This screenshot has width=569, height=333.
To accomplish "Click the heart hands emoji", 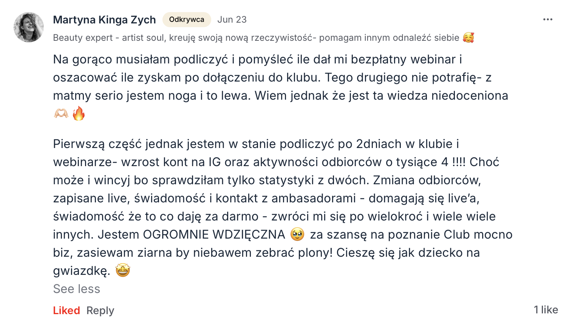I will point(61,113).
